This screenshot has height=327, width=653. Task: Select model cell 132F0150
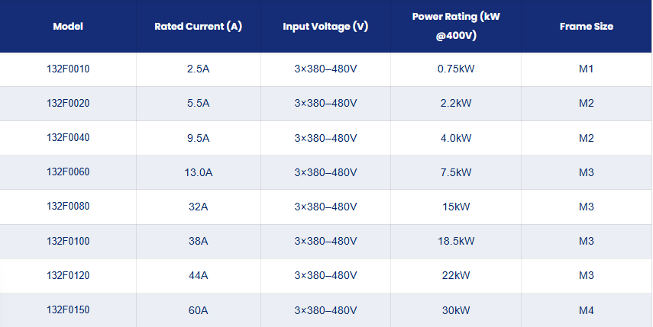(x=68, y=310)
